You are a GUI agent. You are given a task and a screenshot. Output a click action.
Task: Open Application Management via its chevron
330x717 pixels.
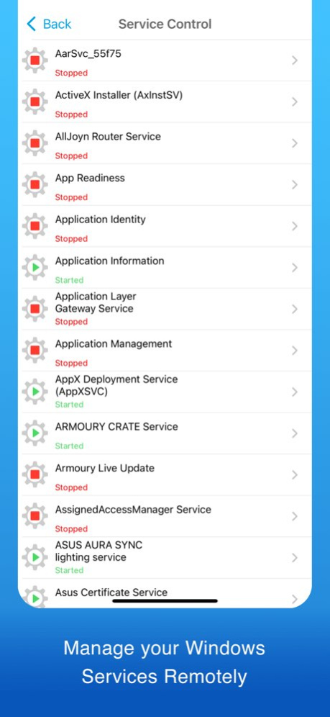295,351
